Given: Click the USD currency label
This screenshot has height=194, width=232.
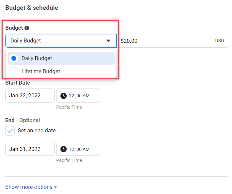Looking at the screenshot, I should pos(220,41).
